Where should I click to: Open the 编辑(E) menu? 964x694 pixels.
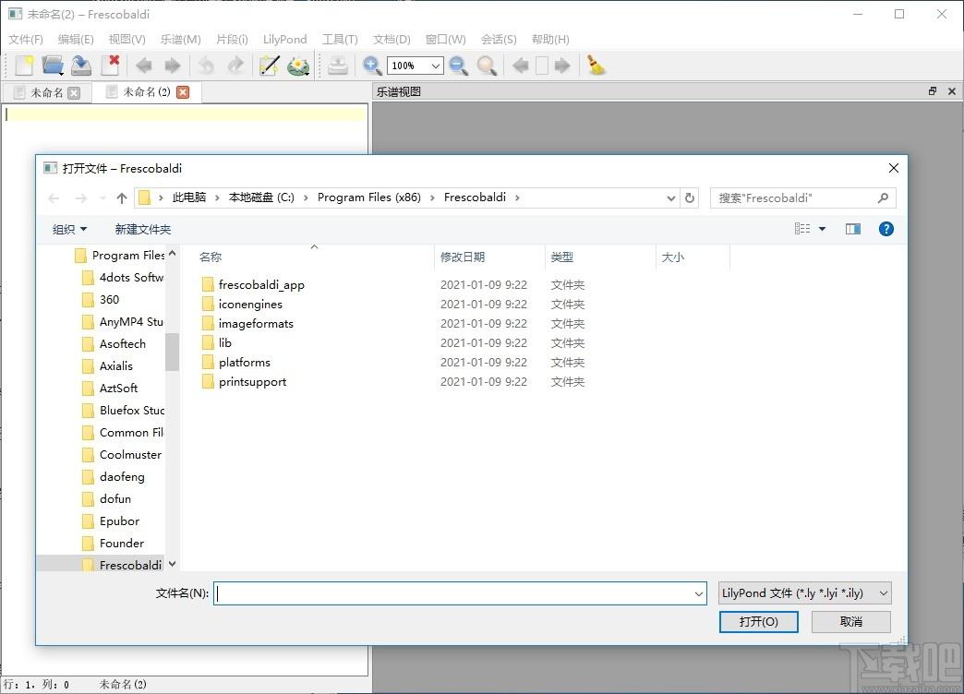(x=76, y=40)
